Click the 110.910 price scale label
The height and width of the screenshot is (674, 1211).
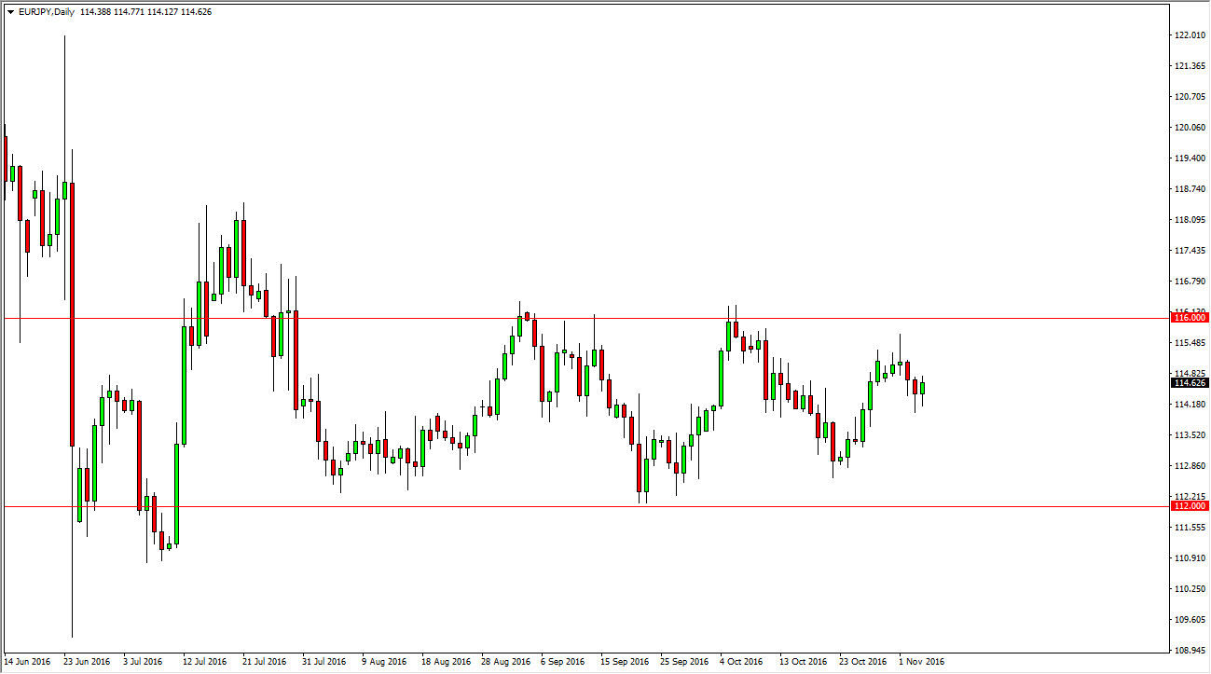pyautogui.click(x=1189, y=558)
